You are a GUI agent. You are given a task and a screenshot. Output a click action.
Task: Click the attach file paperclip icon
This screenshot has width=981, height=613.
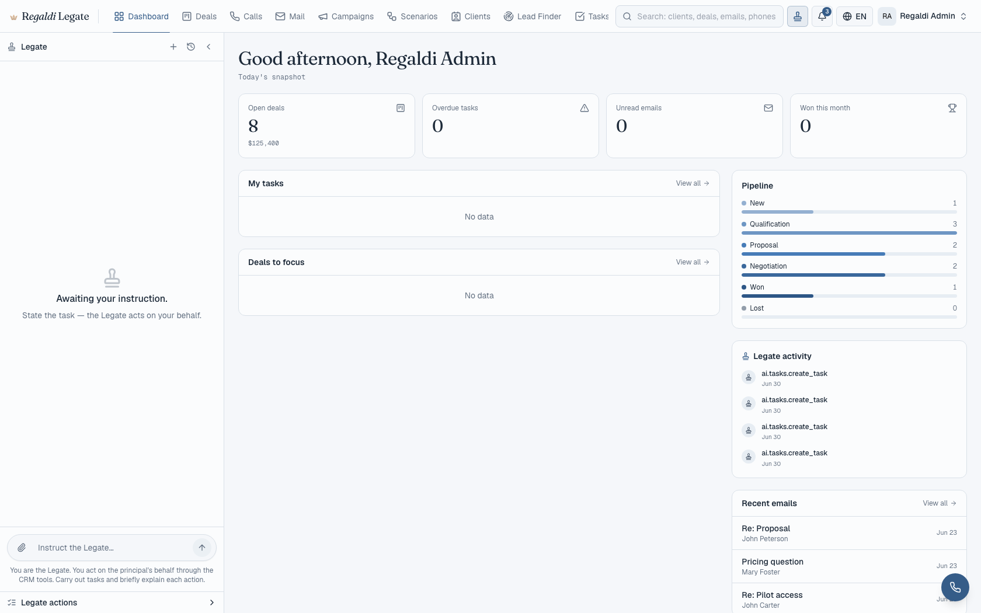click(22, 548)
